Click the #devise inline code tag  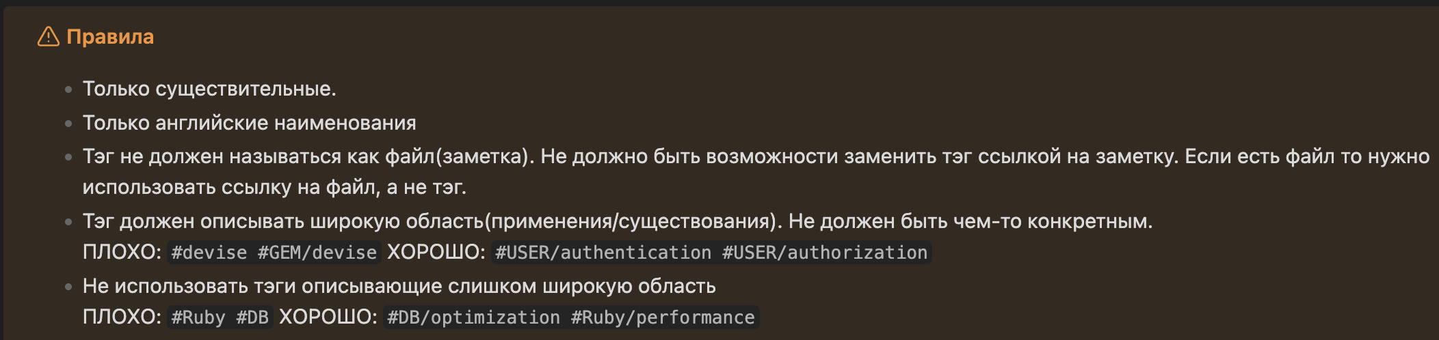click(x=209, y=253)
